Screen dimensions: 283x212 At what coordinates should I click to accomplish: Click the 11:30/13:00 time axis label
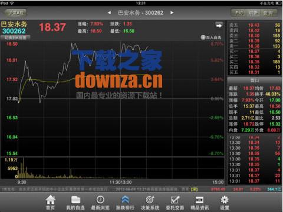coord(120,182)
